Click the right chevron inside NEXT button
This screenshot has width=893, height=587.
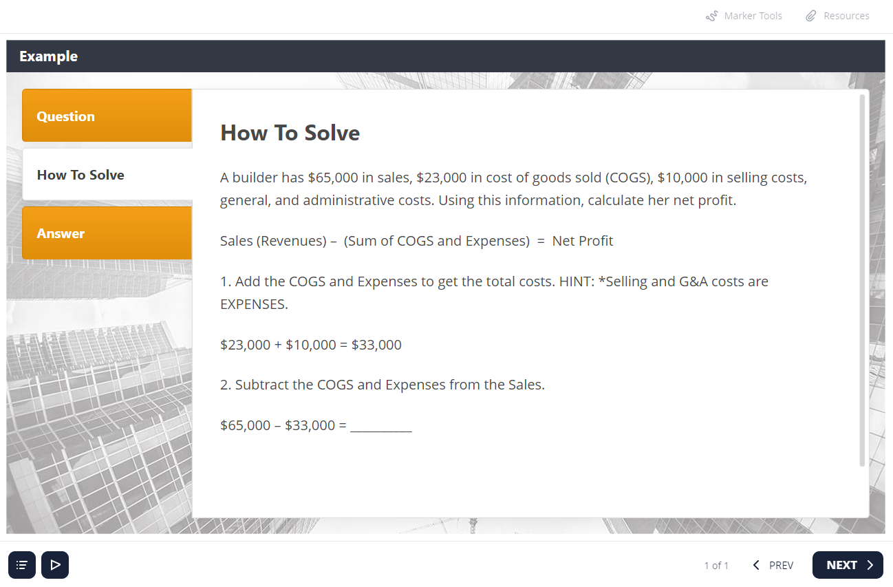870,565
